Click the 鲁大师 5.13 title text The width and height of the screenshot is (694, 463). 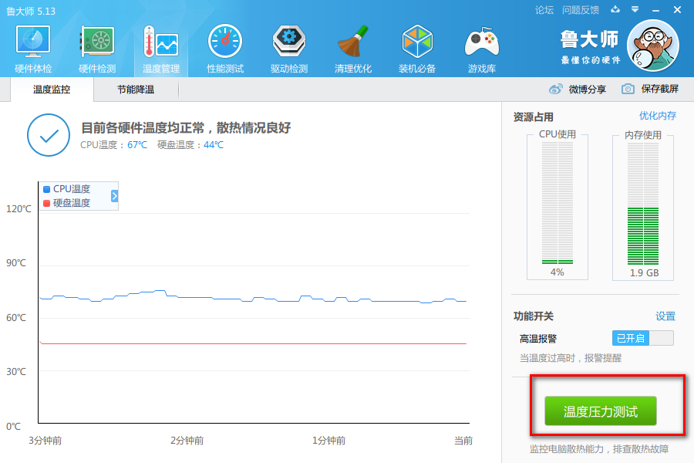tap(31, 11)
